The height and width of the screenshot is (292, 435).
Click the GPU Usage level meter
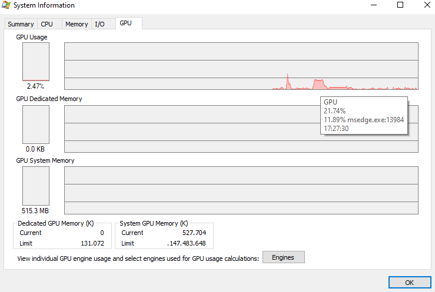(36, 62)
